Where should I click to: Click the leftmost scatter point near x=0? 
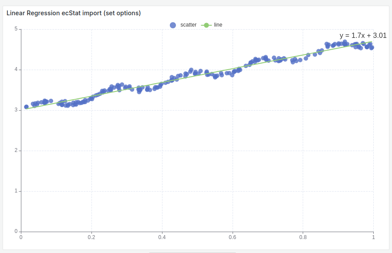(x=25, y=106)
